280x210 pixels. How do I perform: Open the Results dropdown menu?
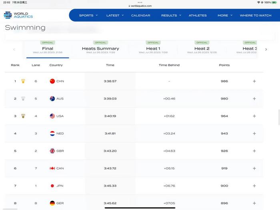(171, 15)
